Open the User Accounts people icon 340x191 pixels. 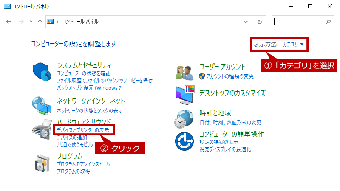coord(184,73)
